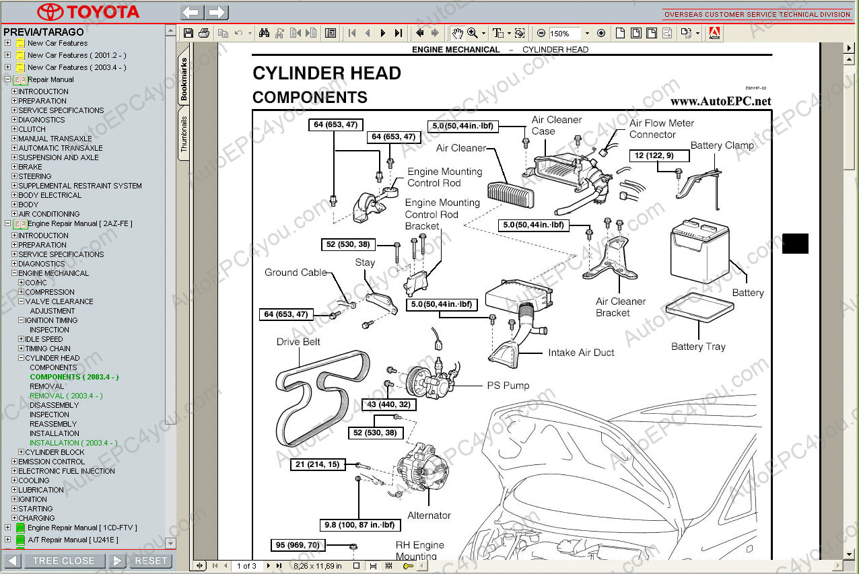The height and width of the screenshot is (574, 859).
Task: Toggle single page layout in status bar
Action: click(357, 566)
